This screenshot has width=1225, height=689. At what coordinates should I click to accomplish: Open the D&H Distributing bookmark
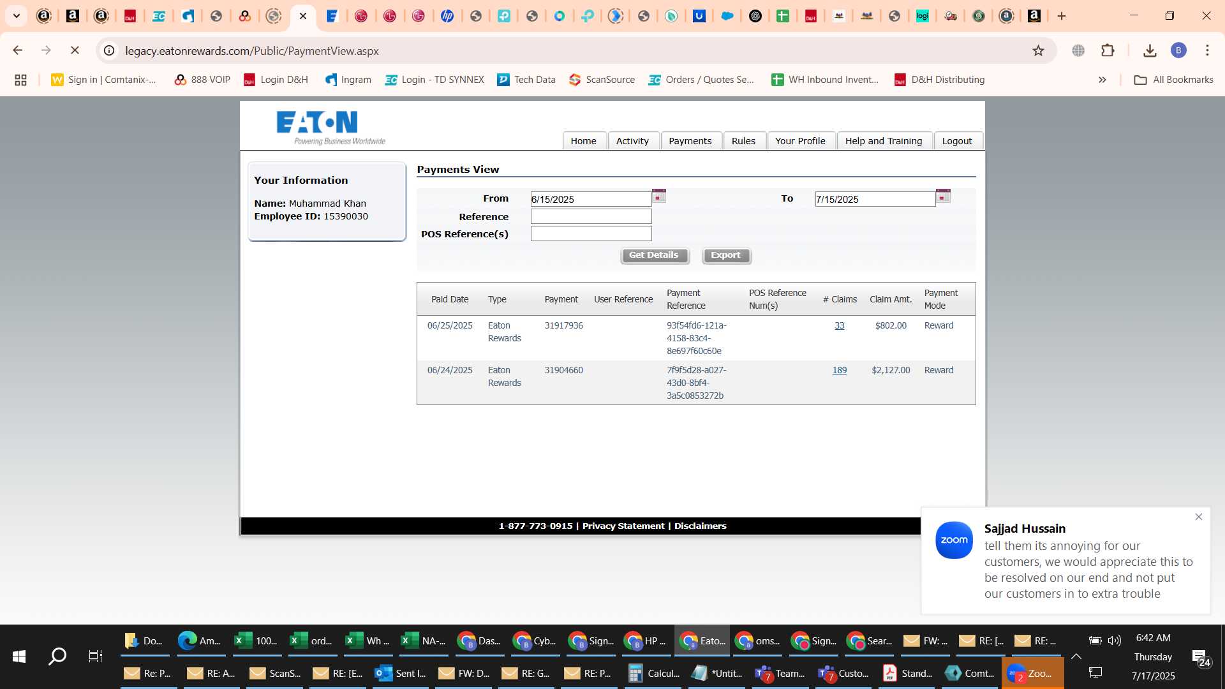(940, 80)
